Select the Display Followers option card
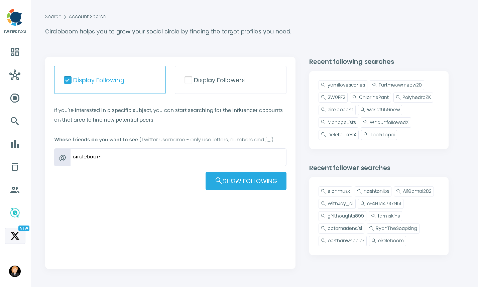 click(231, 80)
